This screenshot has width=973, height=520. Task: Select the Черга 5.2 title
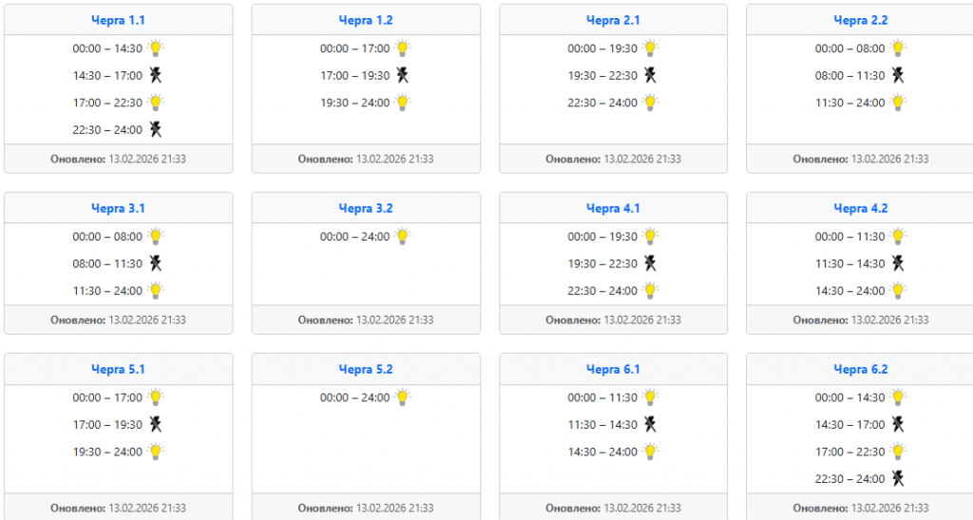tap(366, 369)
